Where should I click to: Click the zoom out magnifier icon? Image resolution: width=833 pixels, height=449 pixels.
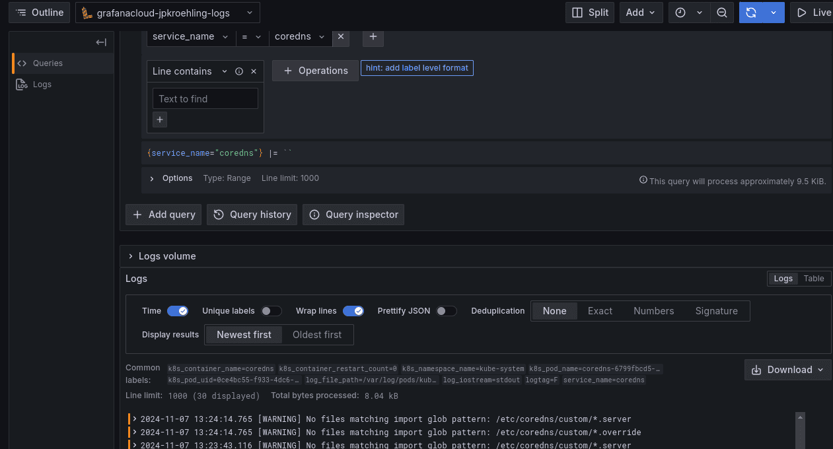(722, 12)
